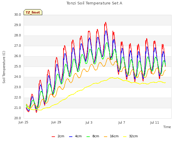Click the Soil Temperature (C) axis label
189x142 pixels.
4,67
